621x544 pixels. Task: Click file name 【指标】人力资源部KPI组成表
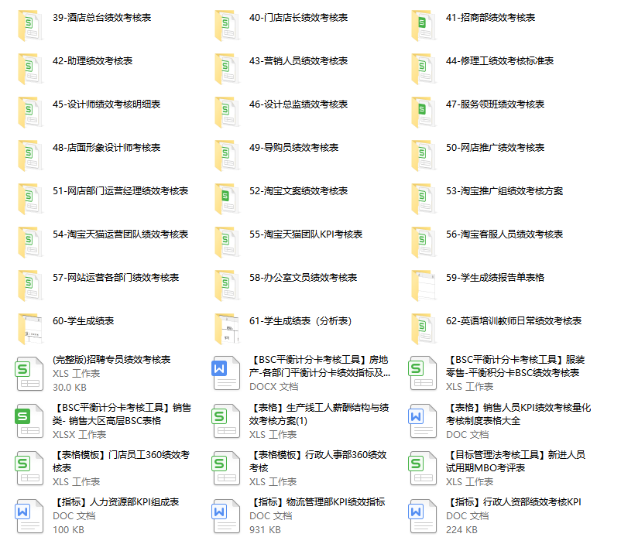click(115, 502)
